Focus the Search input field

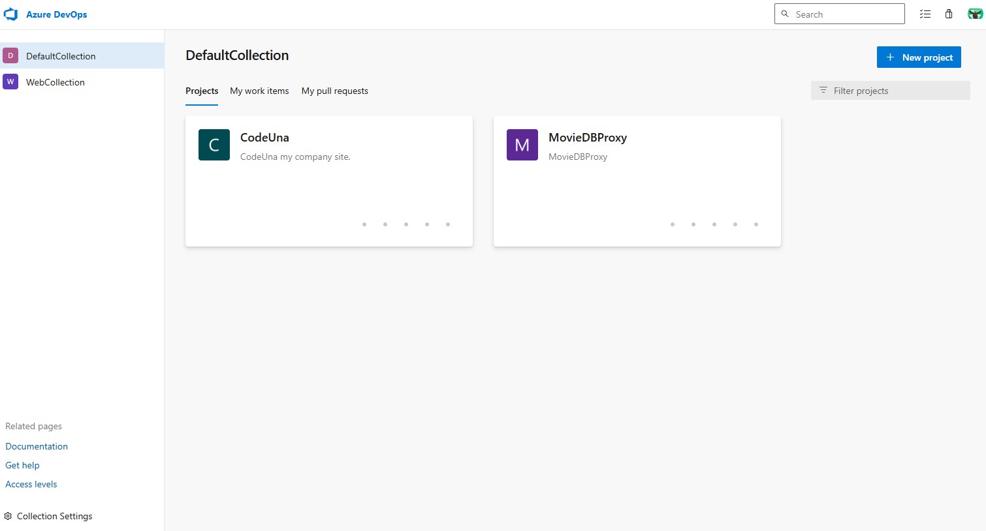click(840, 14)
